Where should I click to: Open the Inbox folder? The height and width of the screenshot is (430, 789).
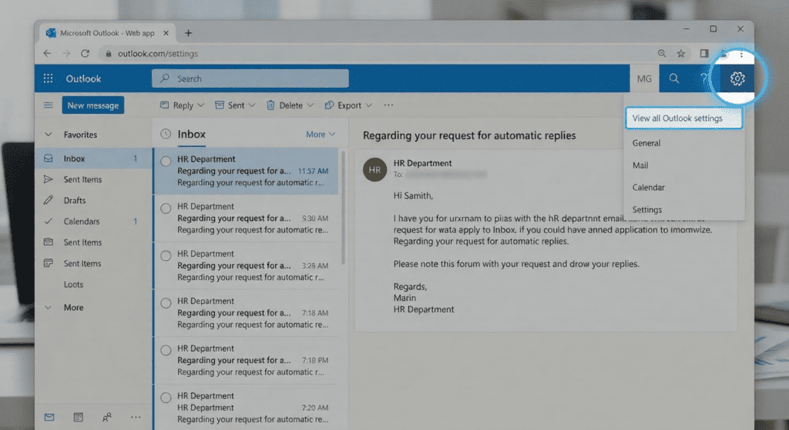click(x=93, y=158)
